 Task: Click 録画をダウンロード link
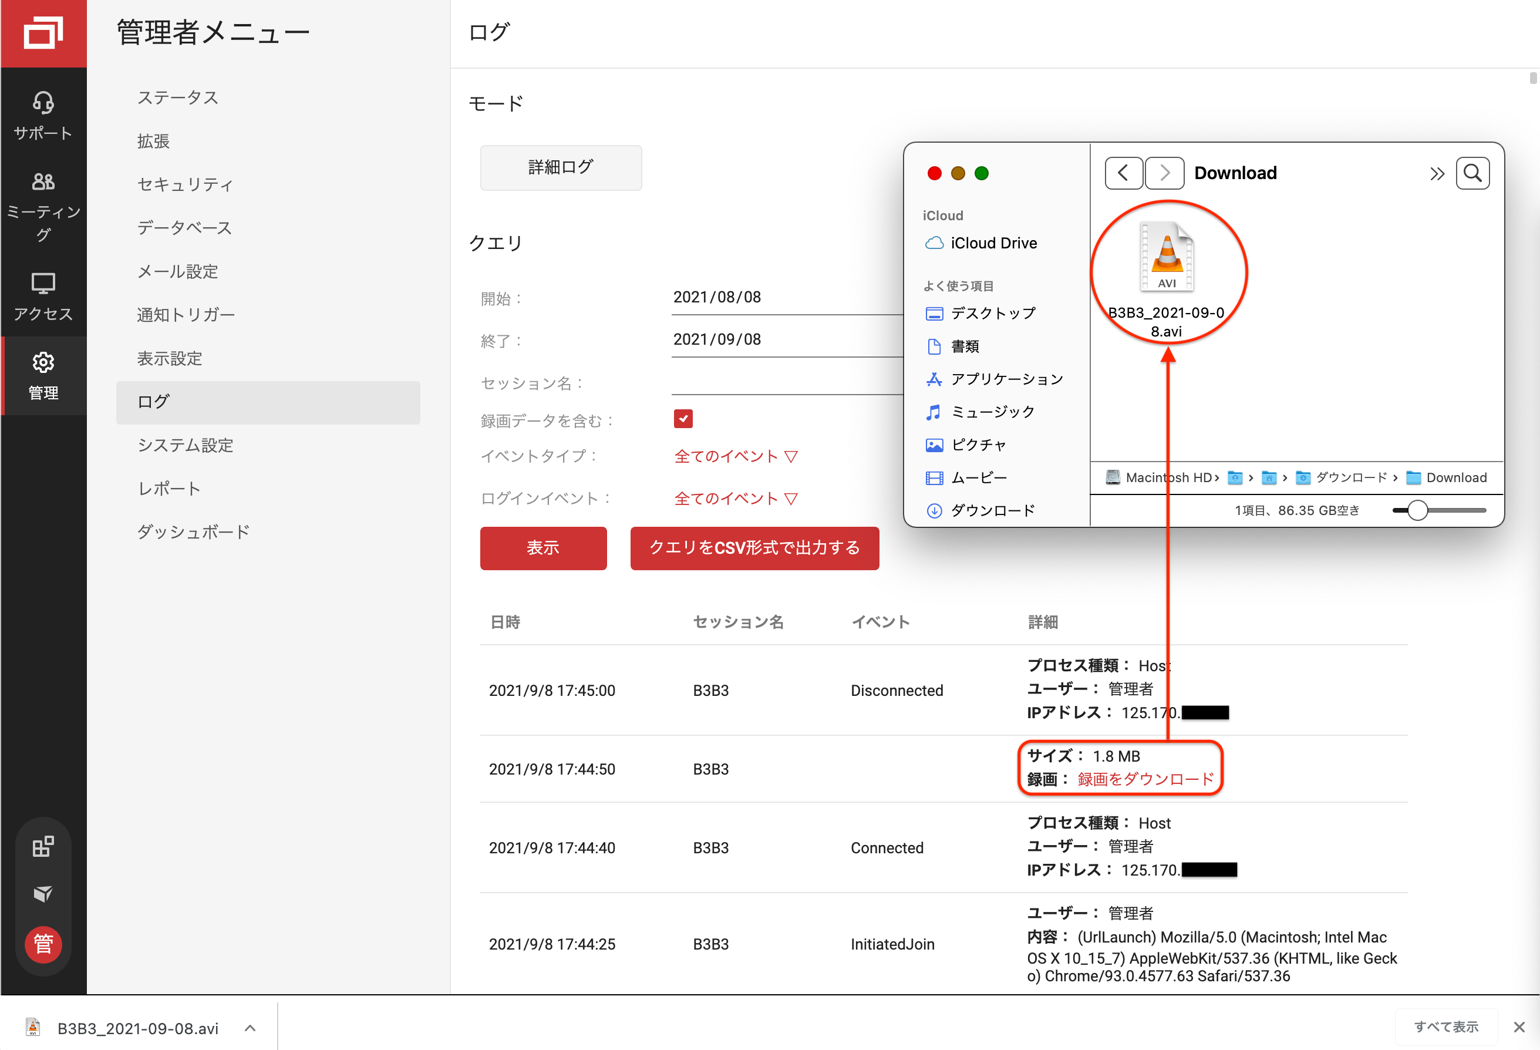pos(1145,779)
